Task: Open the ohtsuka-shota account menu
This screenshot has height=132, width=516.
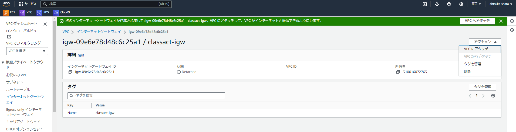Action: coord(501,4)
